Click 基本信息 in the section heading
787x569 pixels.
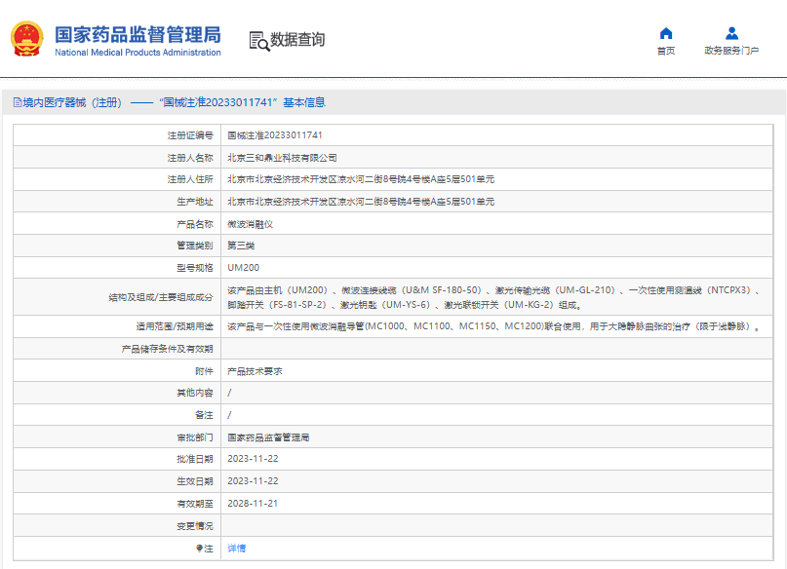coord(304,102)
